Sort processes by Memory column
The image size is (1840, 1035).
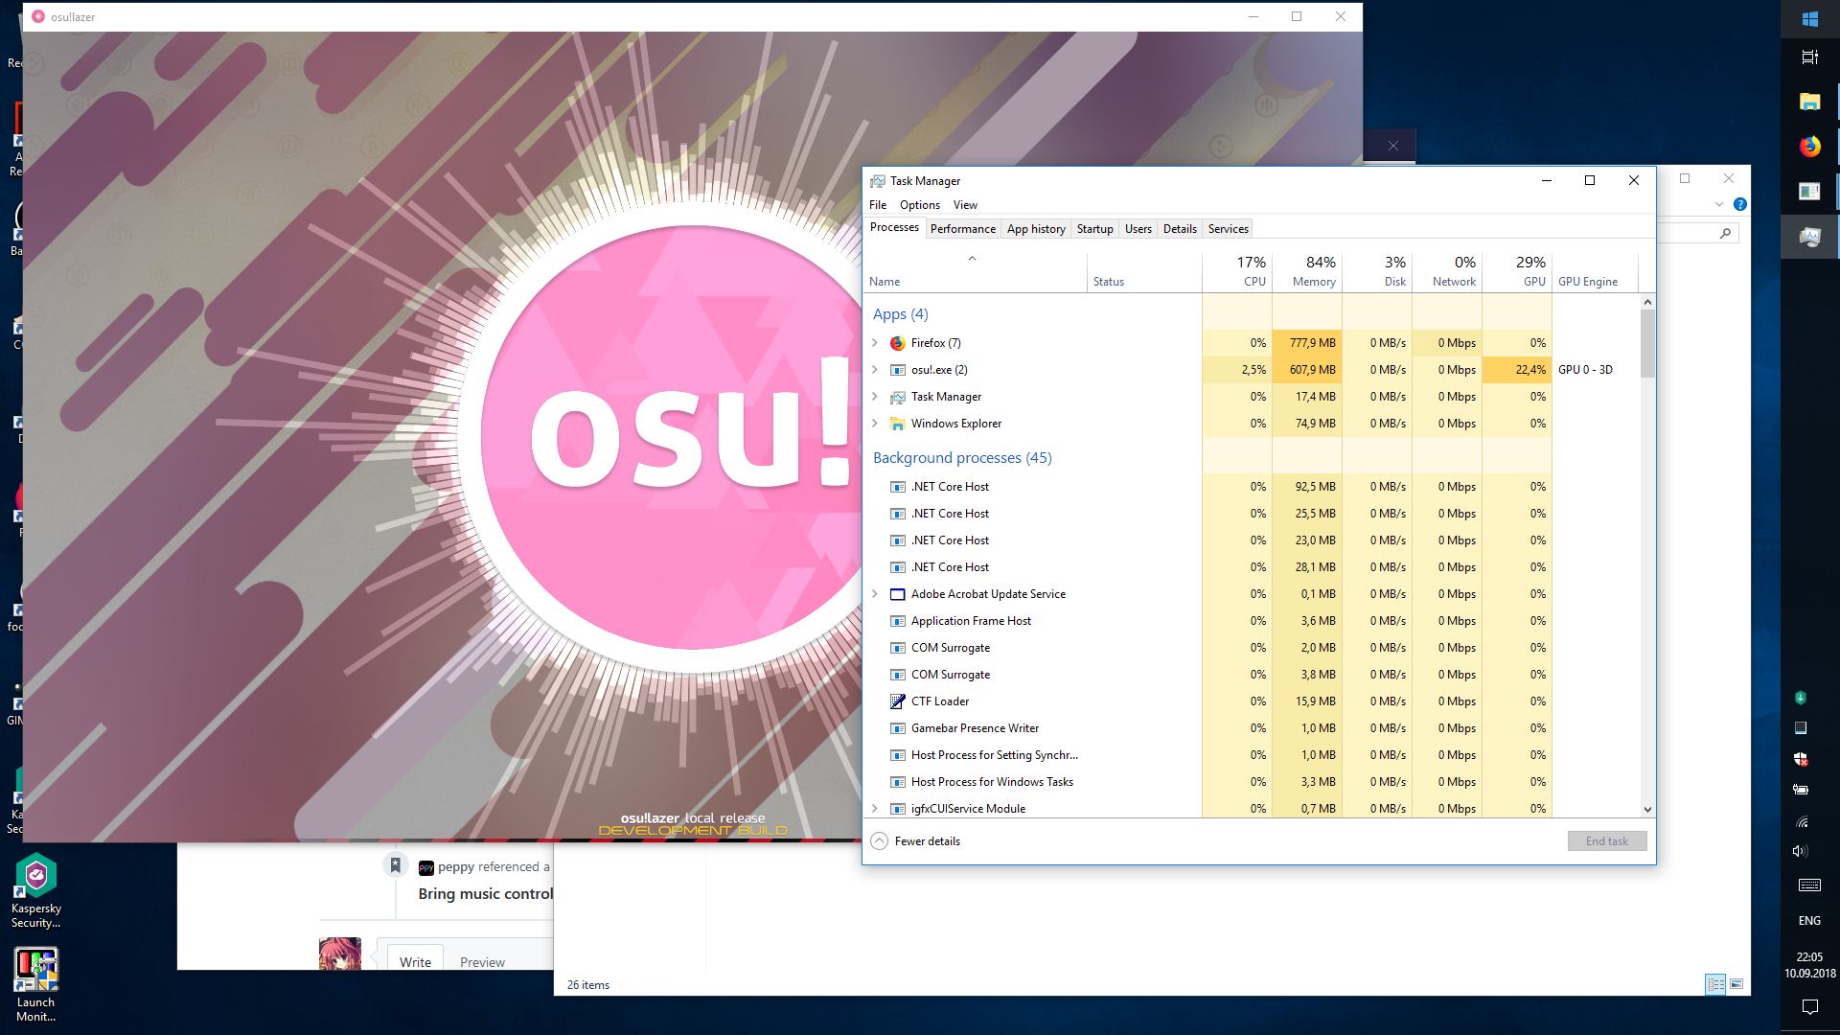coord(1307,271)
